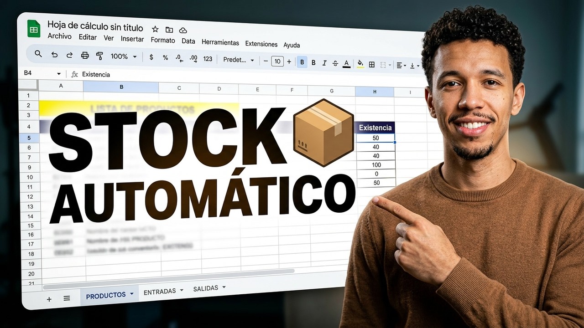Toggle the highlighted Bold button
The height and width of the screenshot is (328, 584).
click(x=302, y=62)
